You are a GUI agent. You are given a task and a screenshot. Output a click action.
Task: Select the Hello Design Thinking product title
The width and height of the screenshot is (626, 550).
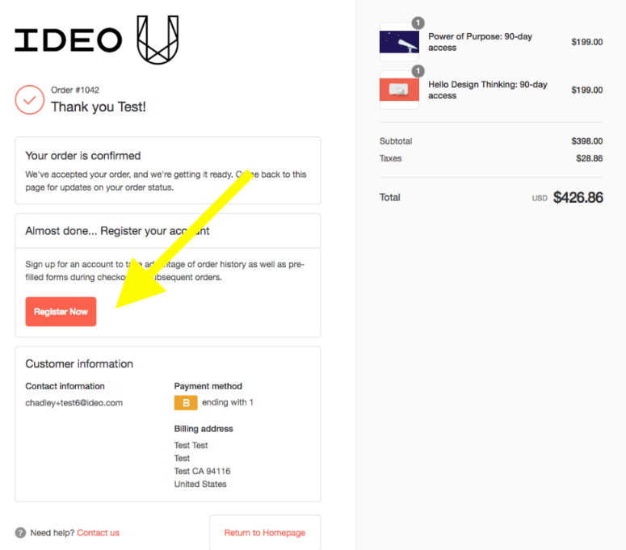coord(487,90)
